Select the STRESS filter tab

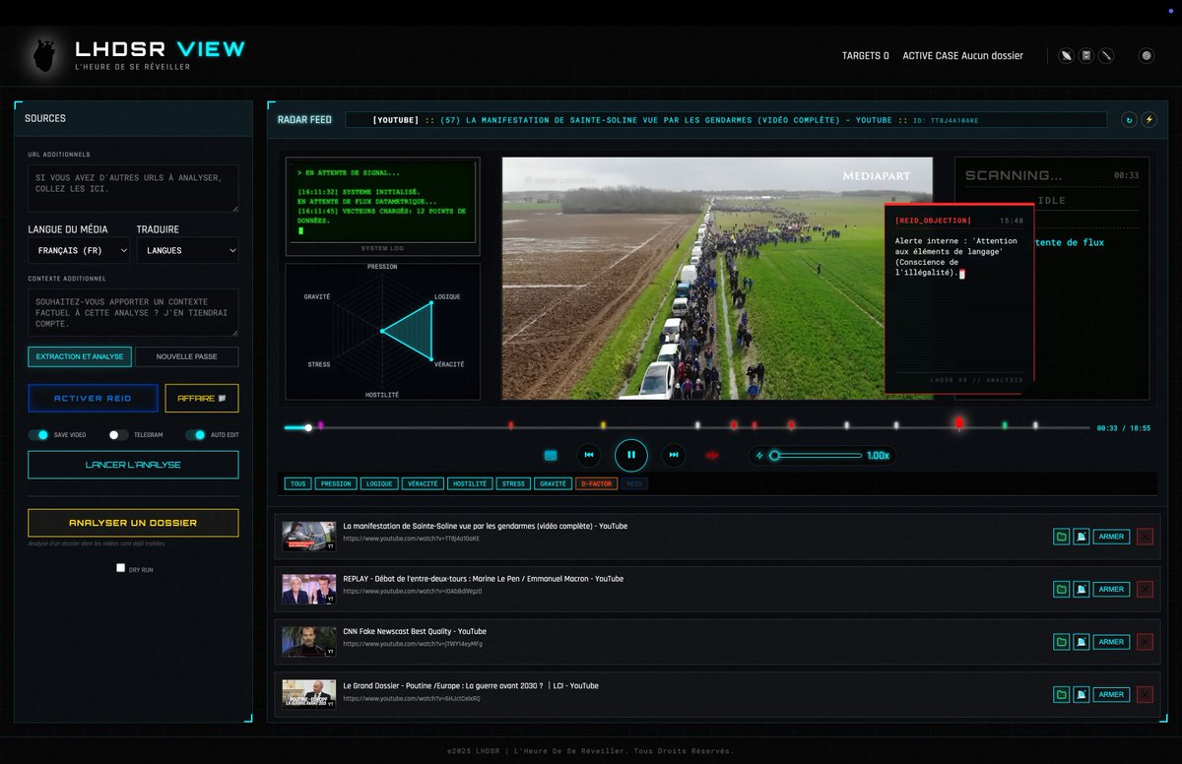click(513, 483)
